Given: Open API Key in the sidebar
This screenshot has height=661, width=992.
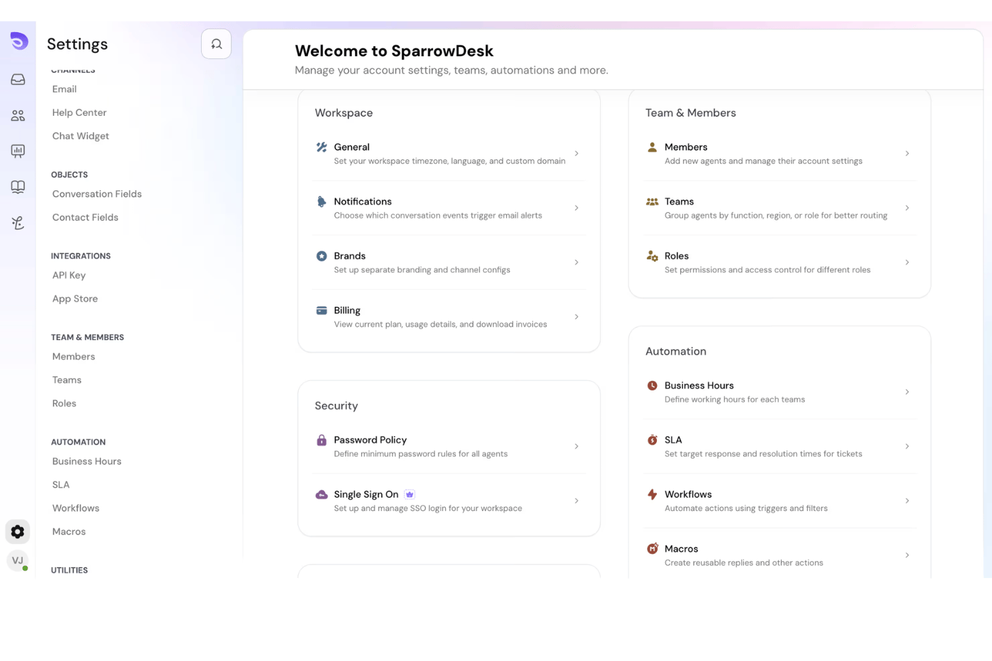Looking at the screenshot, I should (69, 275).
